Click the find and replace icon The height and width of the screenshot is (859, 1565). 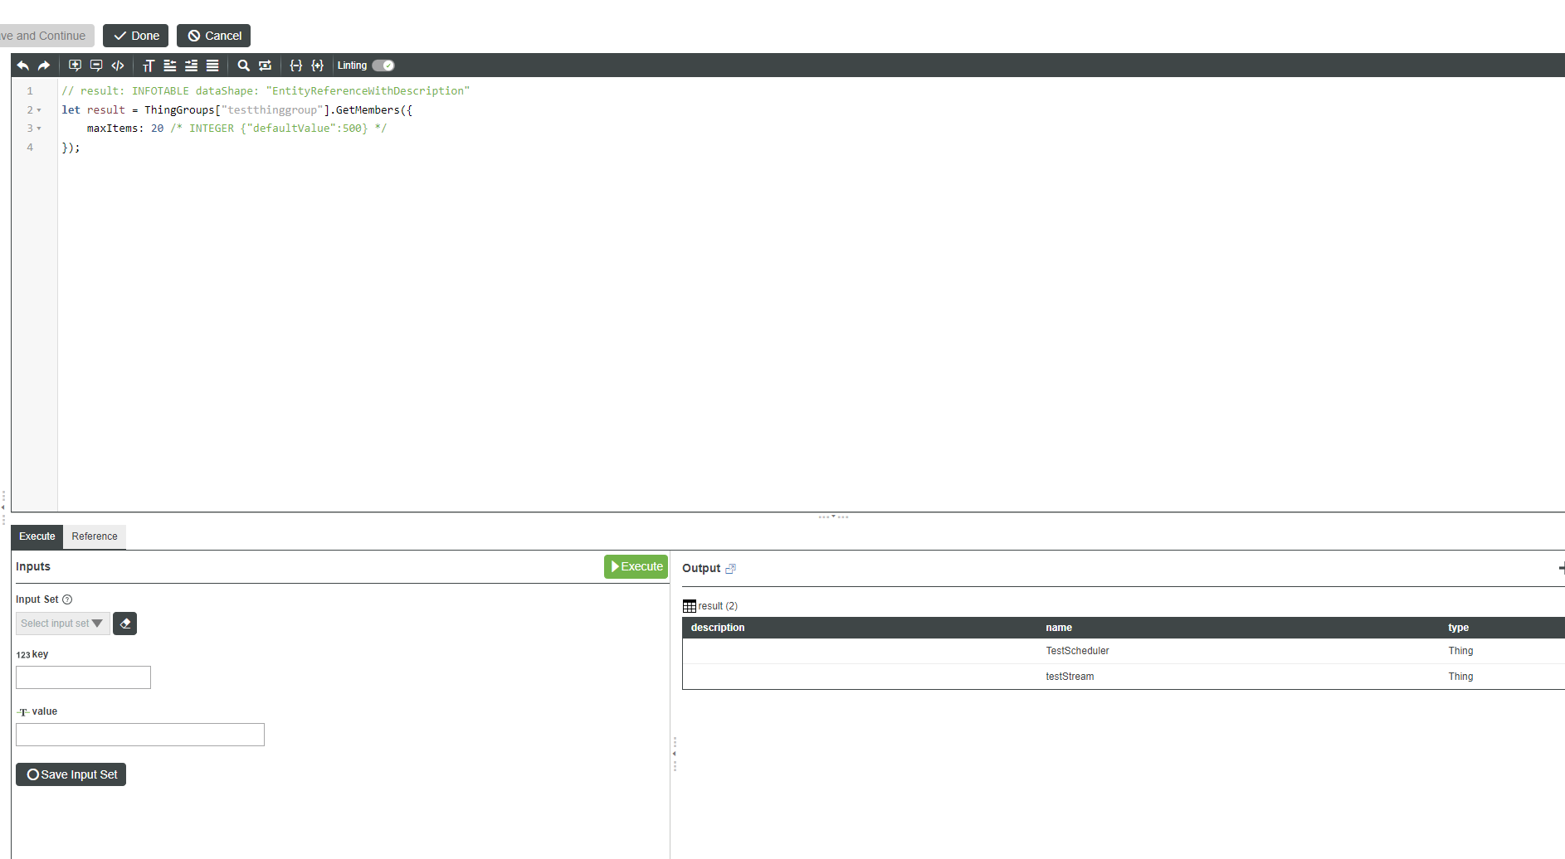point(265,66)
